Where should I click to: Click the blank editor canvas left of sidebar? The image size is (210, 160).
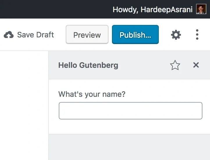[24, 104]
